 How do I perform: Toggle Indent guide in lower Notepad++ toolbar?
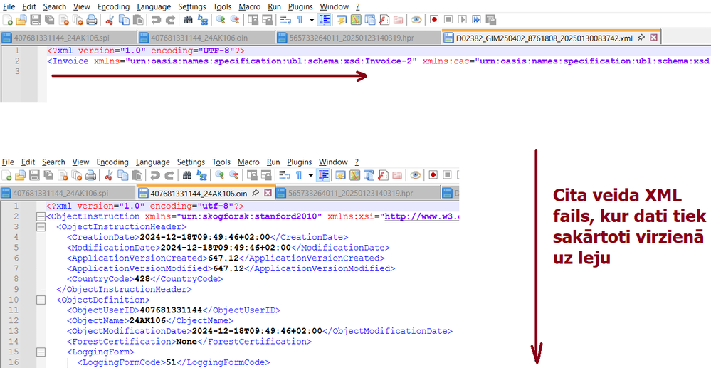tap(323, 174)
